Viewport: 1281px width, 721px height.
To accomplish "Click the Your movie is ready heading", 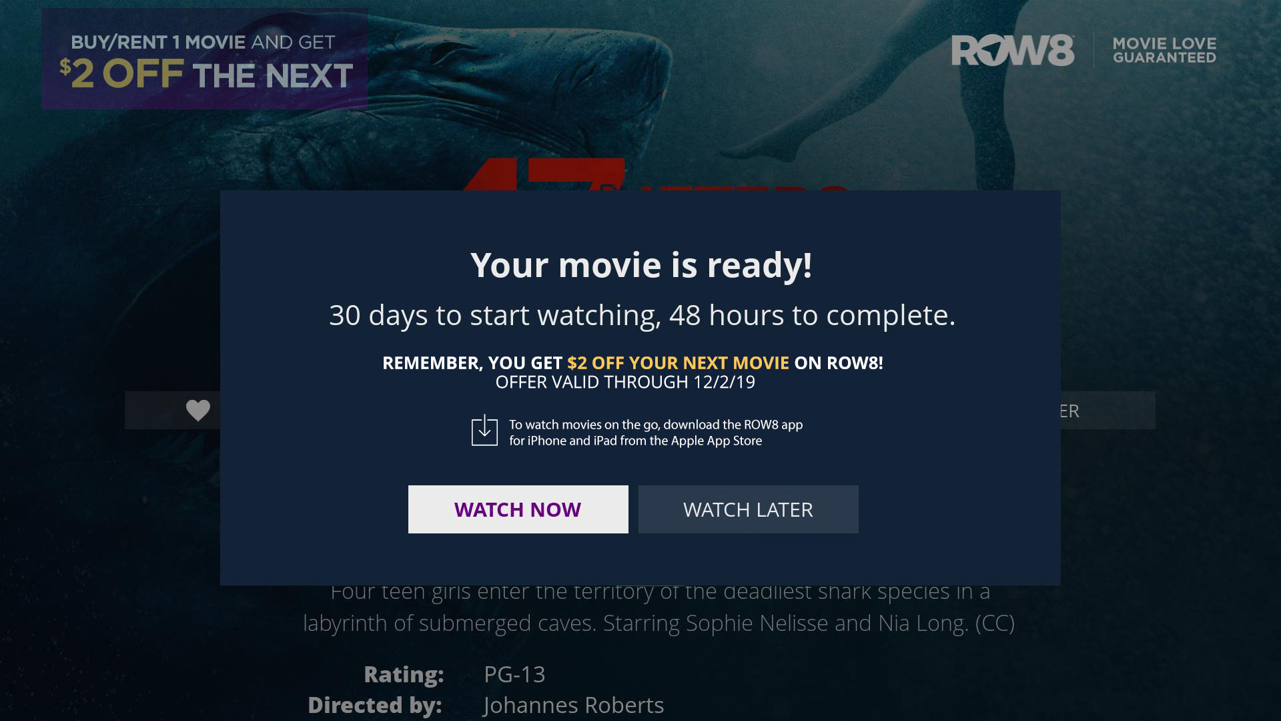I will click(x=641, y=265).
